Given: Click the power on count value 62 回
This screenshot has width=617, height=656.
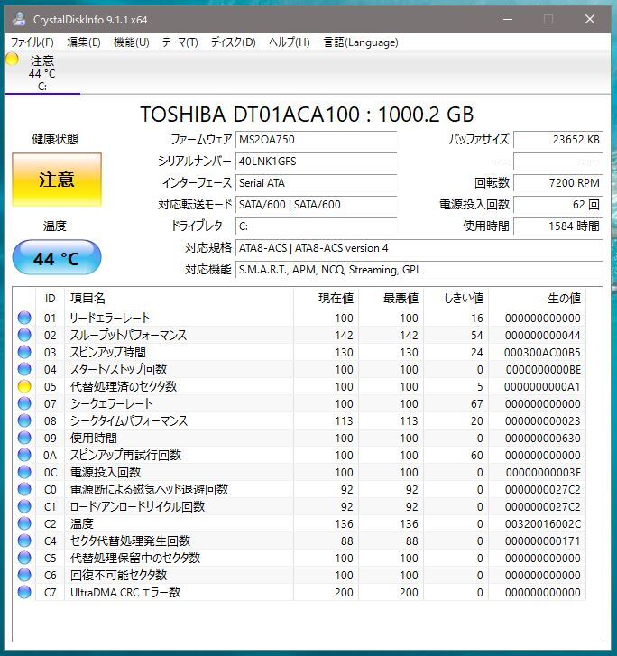Looking at the screenshot, I should 558,205.
